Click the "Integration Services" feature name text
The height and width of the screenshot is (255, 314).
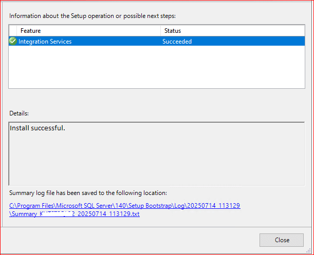point(45,42)
